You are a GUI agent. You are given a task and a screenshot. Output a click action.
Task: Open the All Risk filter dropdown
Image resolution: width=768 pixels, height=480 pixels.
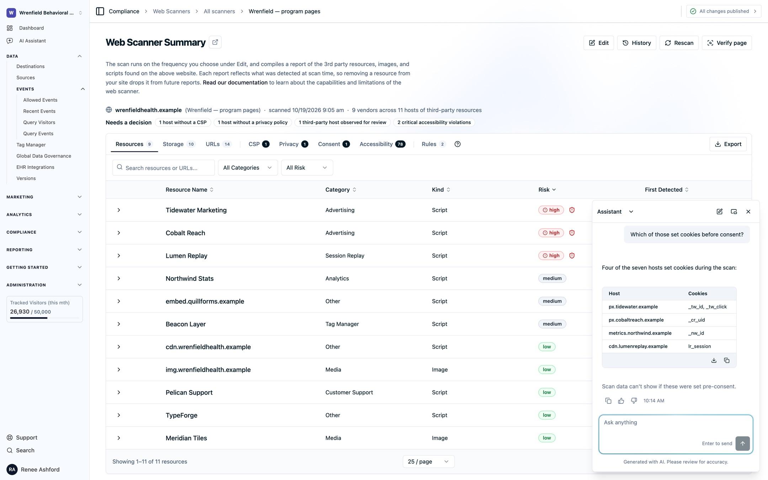(x=307, y=168)
